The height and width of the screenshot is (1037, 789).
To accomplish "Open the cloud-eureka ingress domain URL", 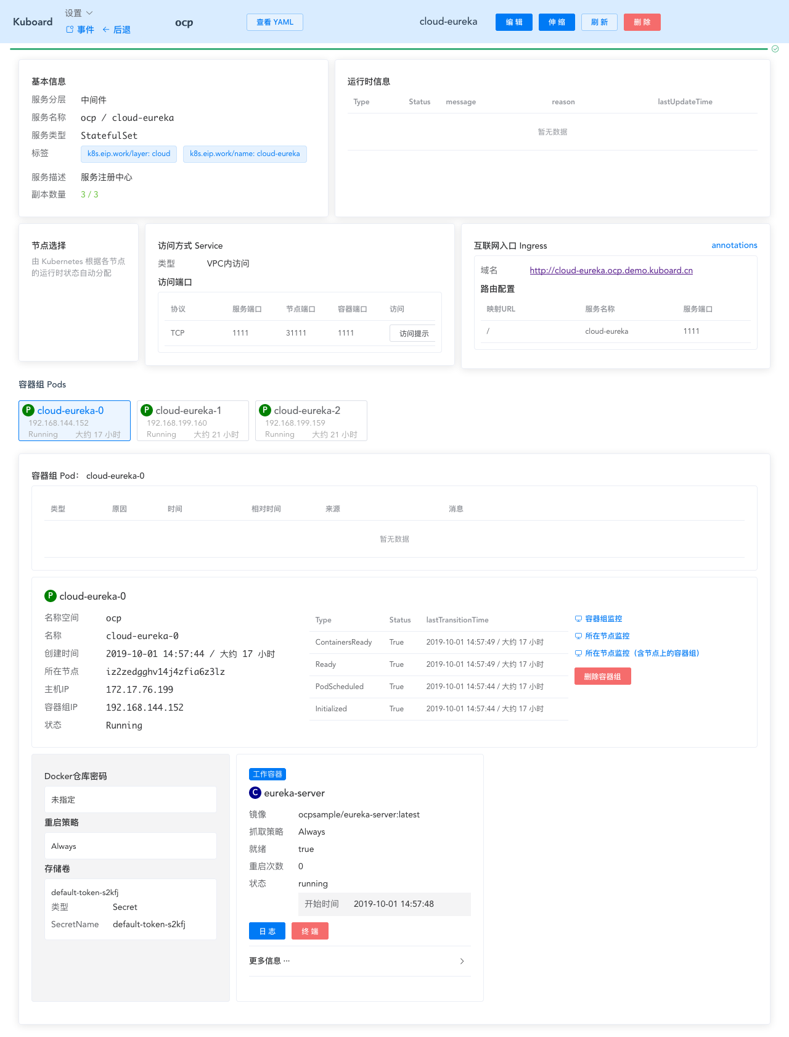I will (x=611, y=270).
